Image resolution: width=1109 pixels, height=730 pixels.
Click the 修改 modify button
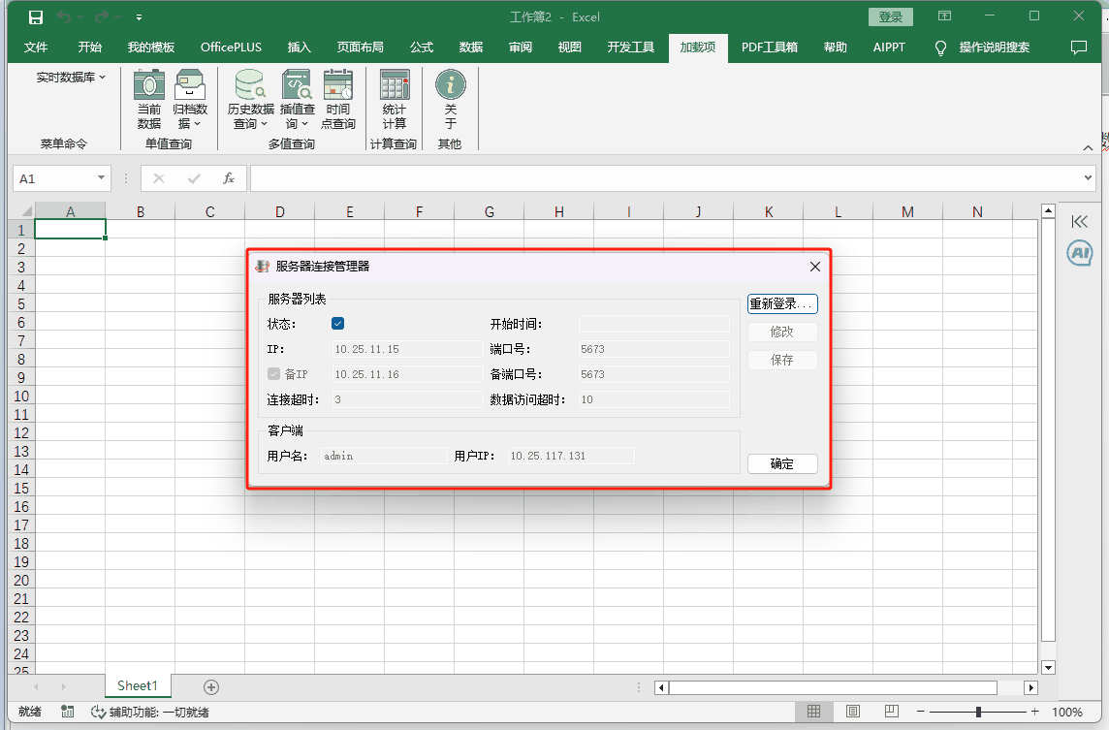coord(782,332)
